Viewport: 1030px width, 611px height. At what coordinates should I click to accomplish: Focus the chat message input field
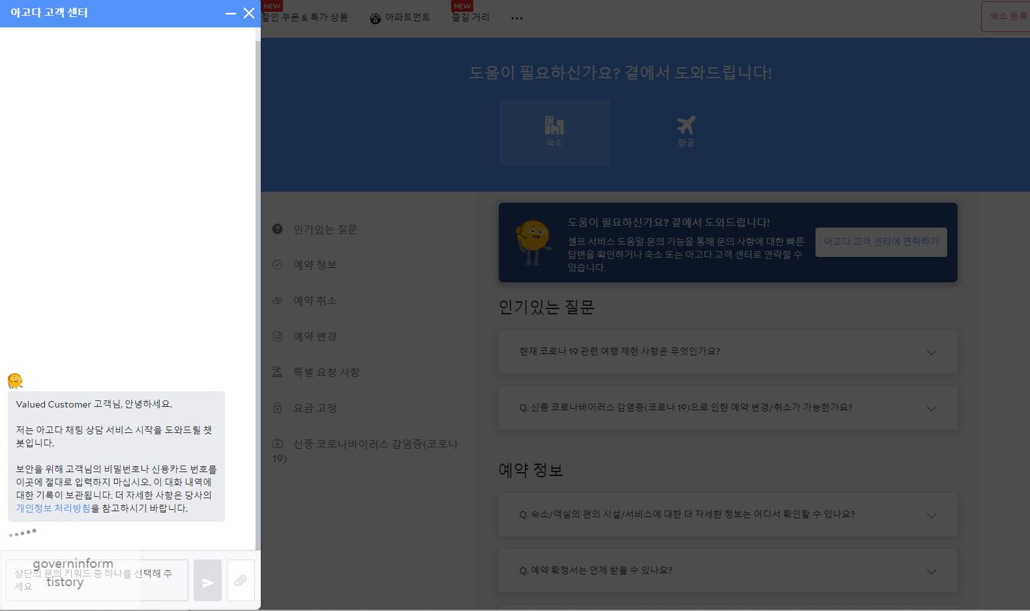click(97, 580)
